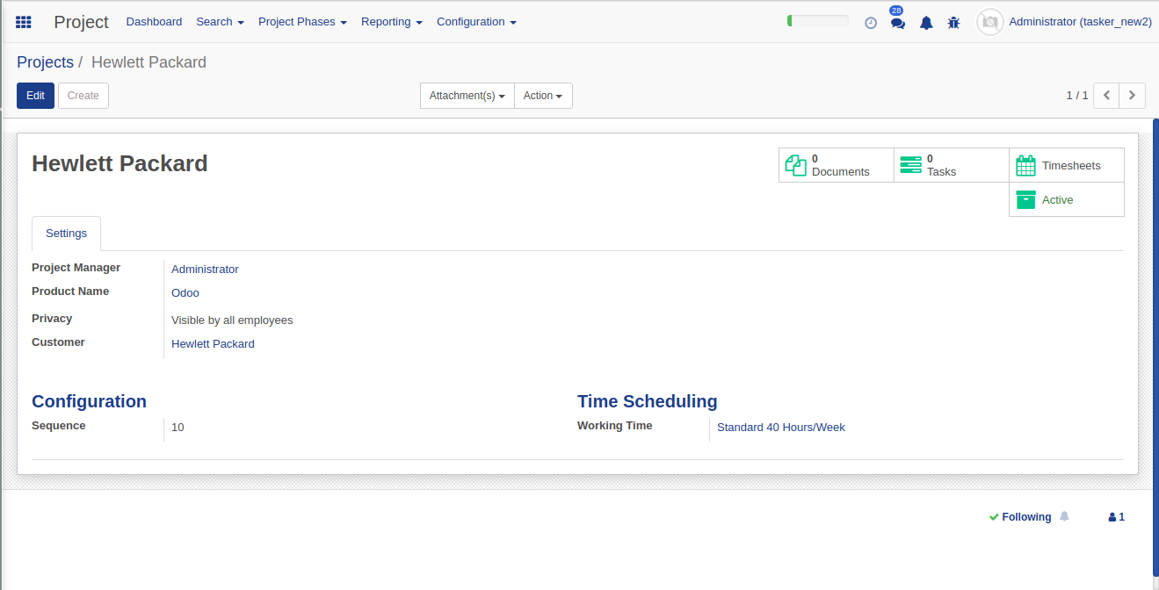
Task: Open the Odoo product name link
Action: coord(185,293)
